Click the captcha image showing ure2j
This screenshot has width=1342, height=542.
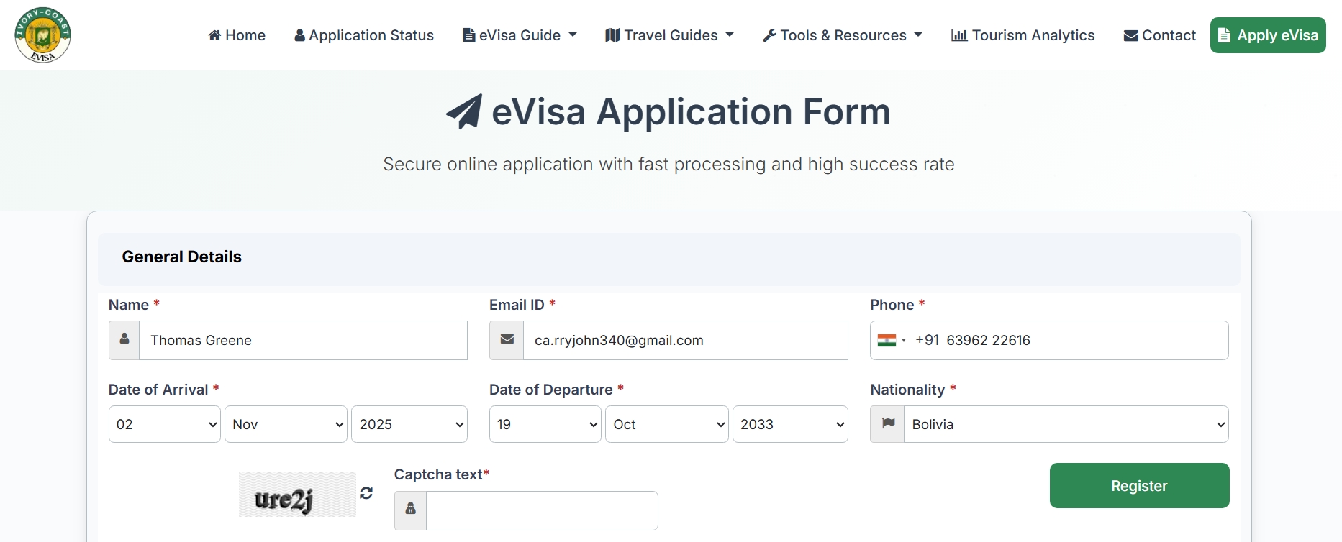click(x=297, y=495)
